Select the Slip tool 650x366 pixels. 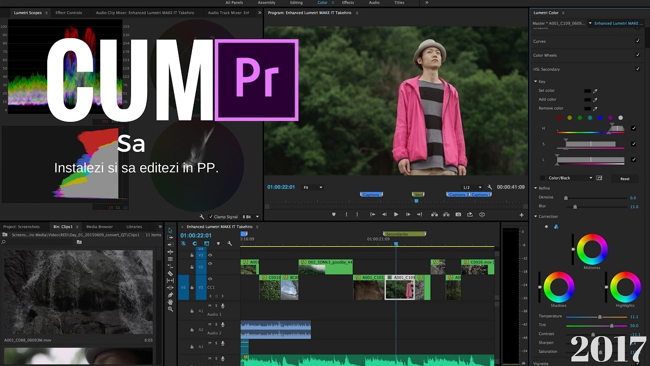coord(170,281)
